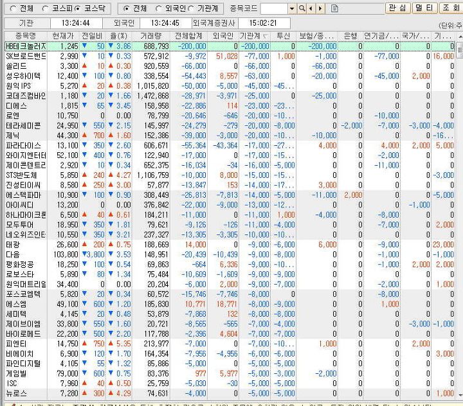This screenshot has height=406, width=463.
Task: Select the 전체 investor radio button
Action: [126, 8]
